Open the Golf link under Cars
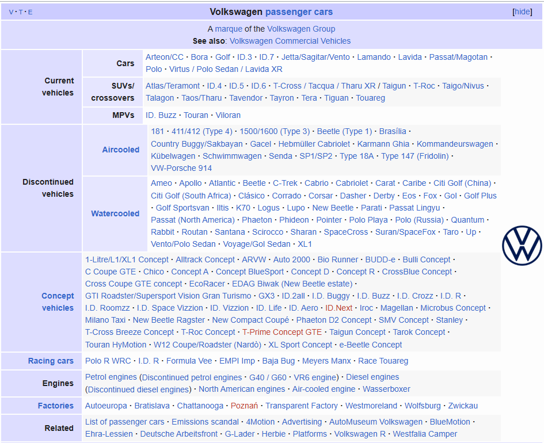The width and height of the screenshot is (544, 443). tap(223, 57)
